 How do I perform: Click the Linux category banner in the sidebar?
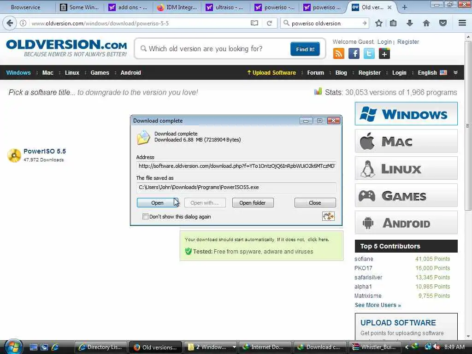pos(406,168)
